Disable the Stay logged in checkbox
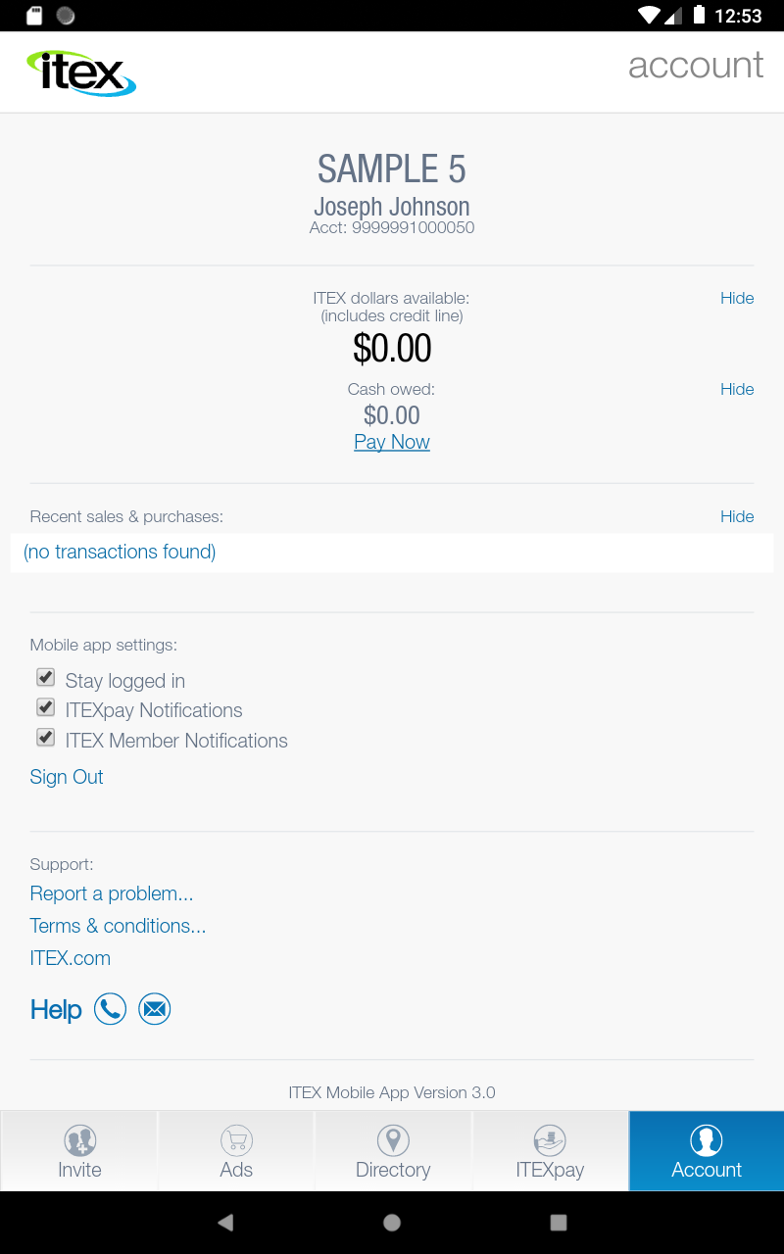 tap(45, 677)
